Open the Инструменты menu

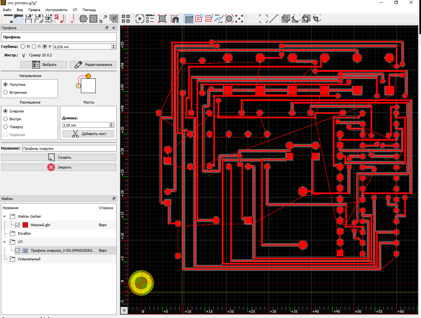tap(56, 10)
